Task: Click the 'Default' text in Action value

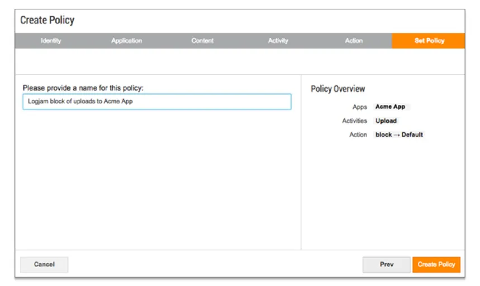Action: click(x=412, y=135)
